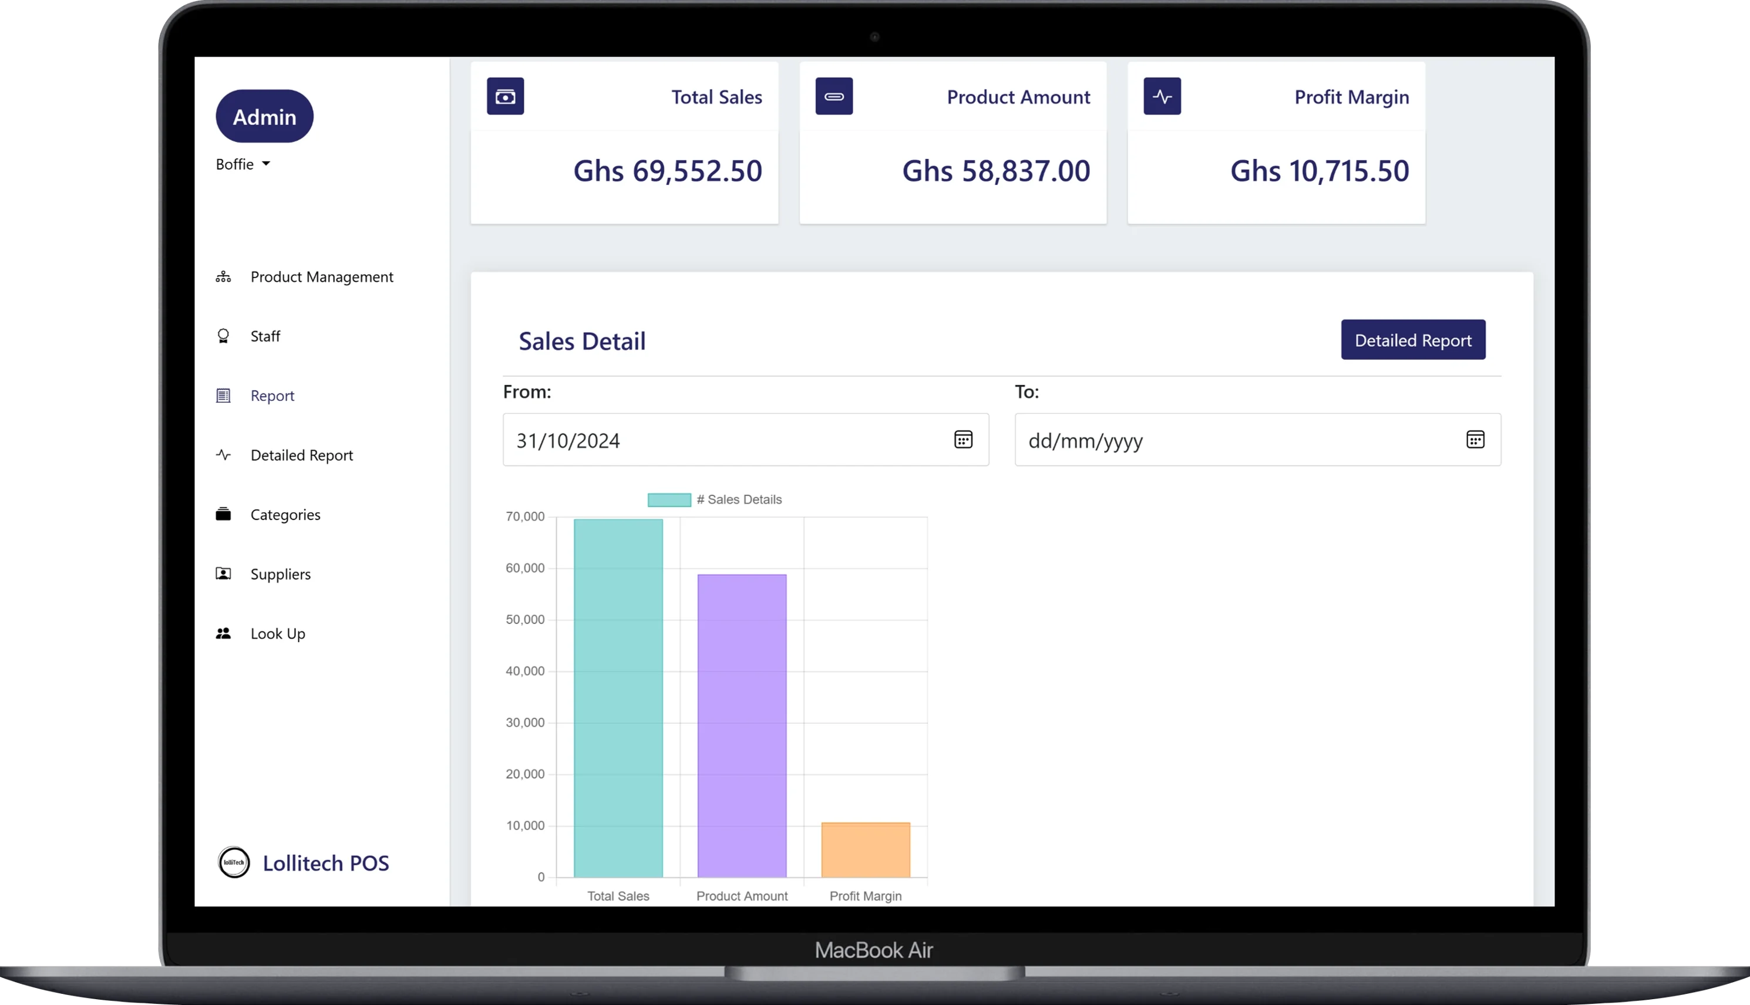Open the To date calendar picker

click(1475, 440)
